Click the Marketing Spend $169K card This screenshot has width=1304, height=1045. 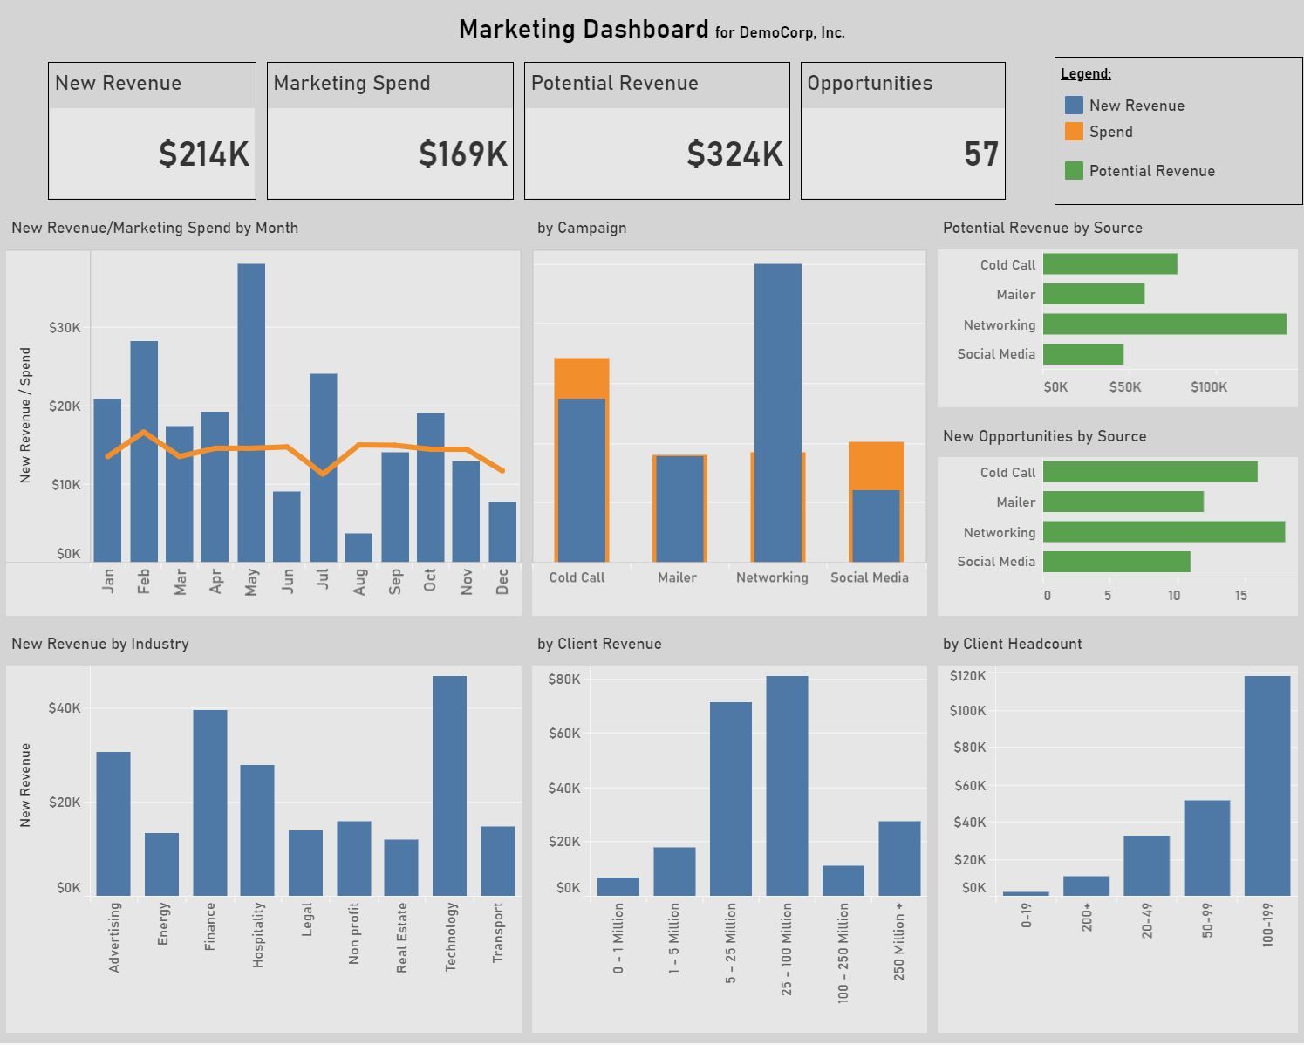[x=390, y=131]
